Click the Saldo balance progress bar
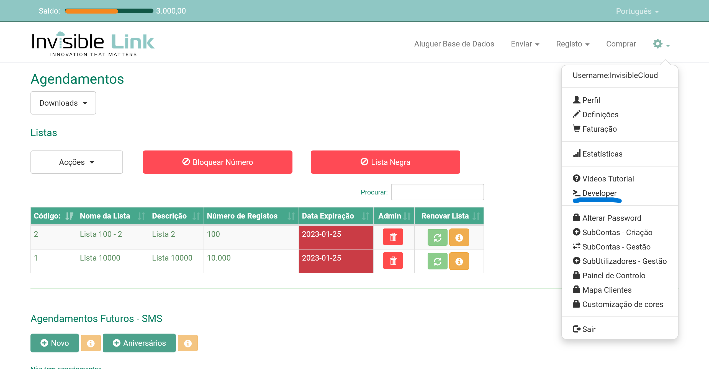709x369 pixels. click(109, 11)
